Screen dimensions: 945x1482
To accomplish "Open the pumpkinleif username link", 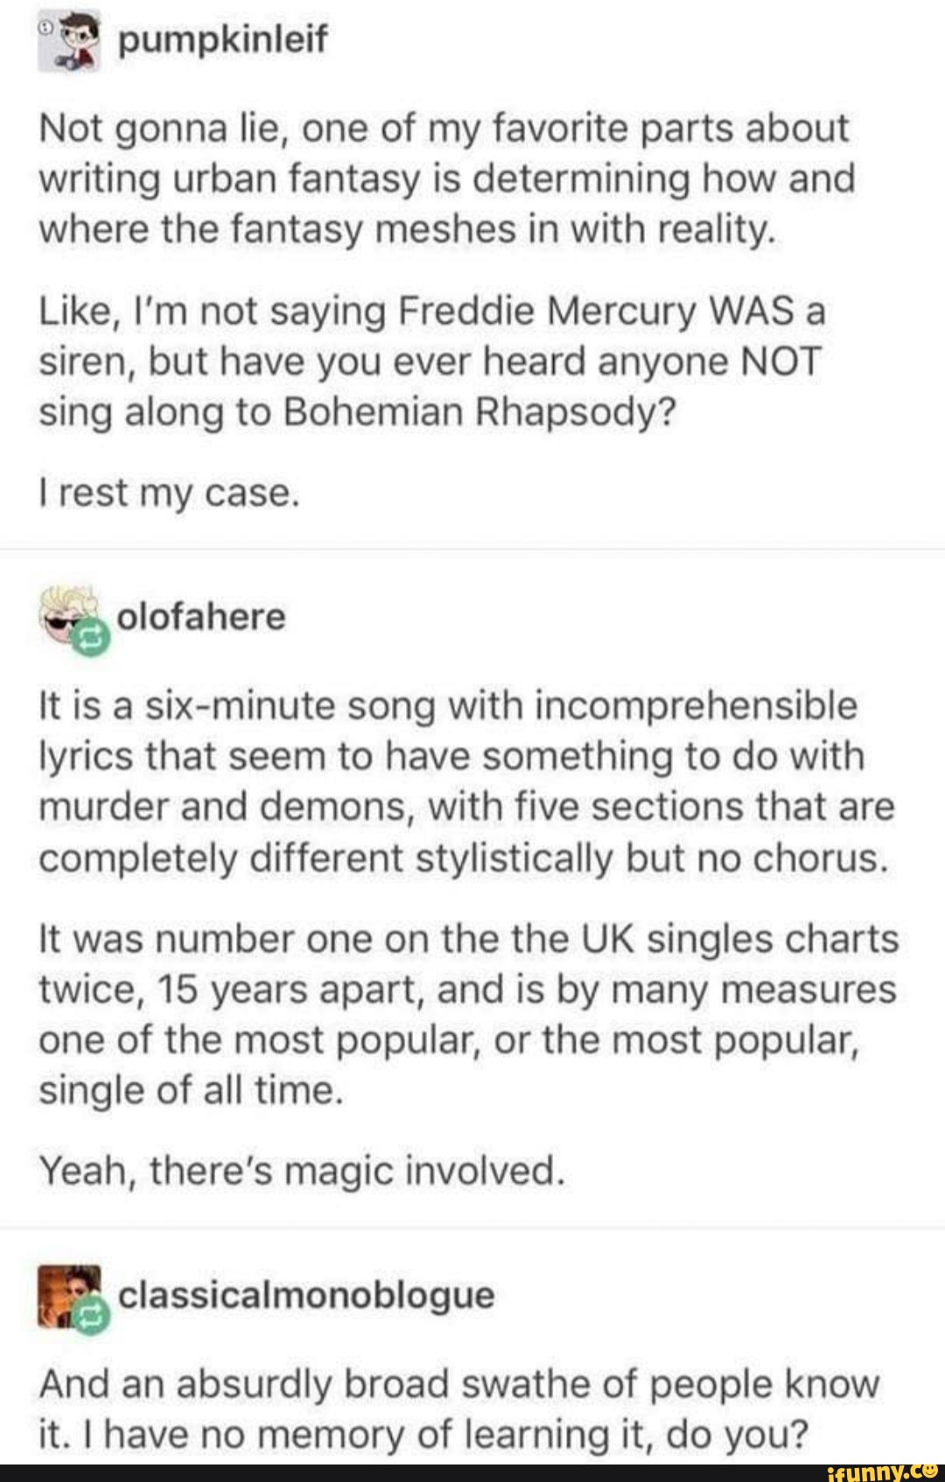I will point(222,40).
